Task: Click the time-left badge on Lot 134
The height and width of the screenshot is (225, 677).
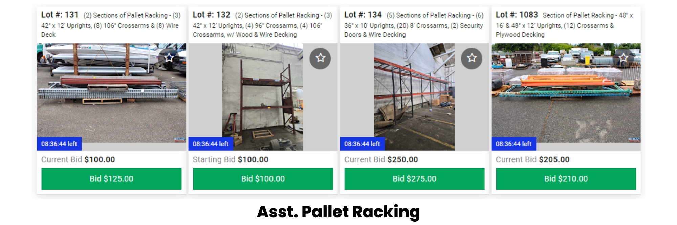Action: pos(362,144)
